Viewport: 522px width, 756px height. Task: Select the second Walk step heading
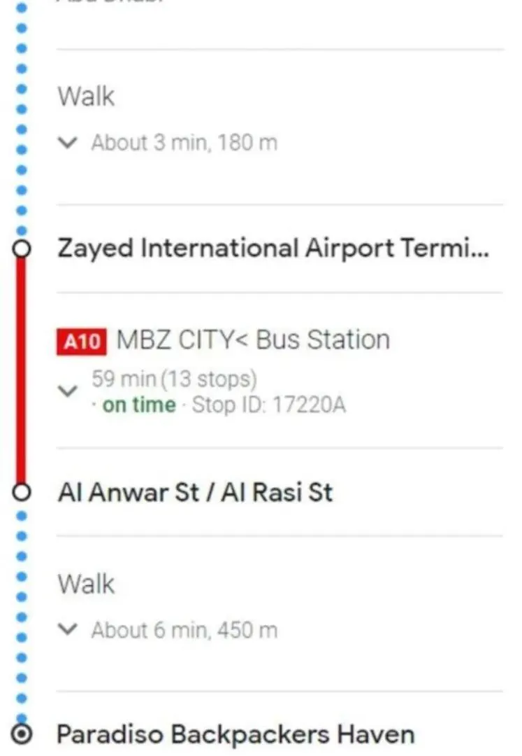[86, 584]
